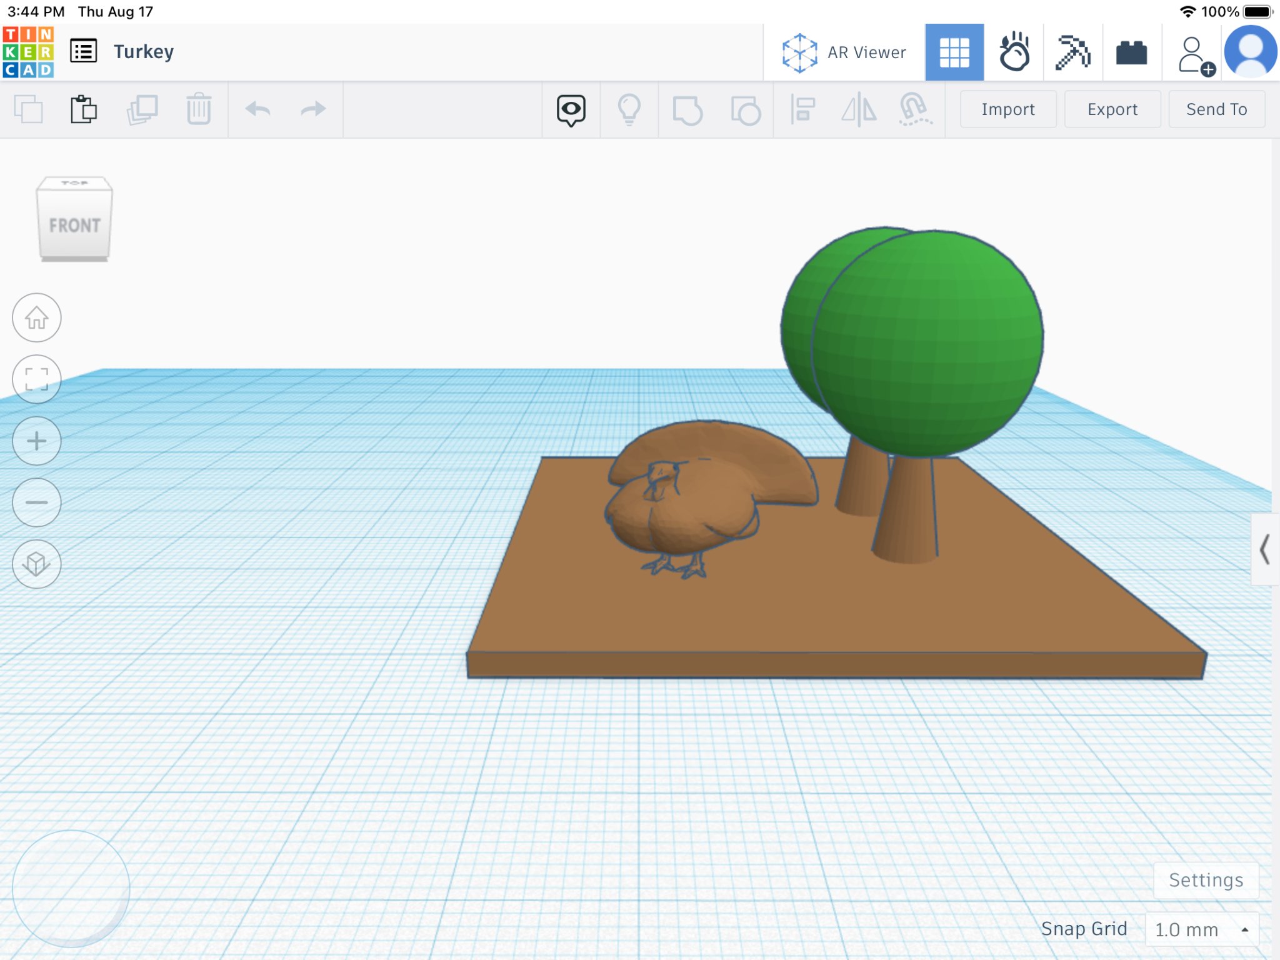Click the Send To button
The image size is (1280, 960).
coord(1216,109)
